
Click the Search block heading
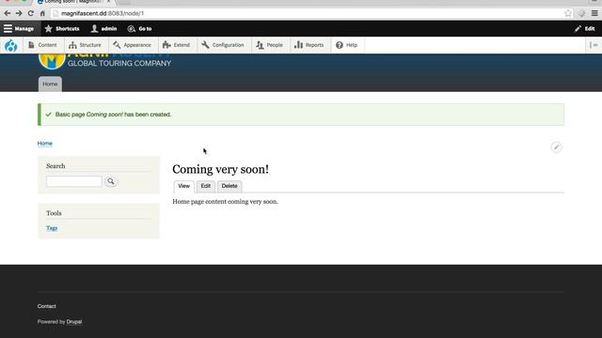click(55, 166)
